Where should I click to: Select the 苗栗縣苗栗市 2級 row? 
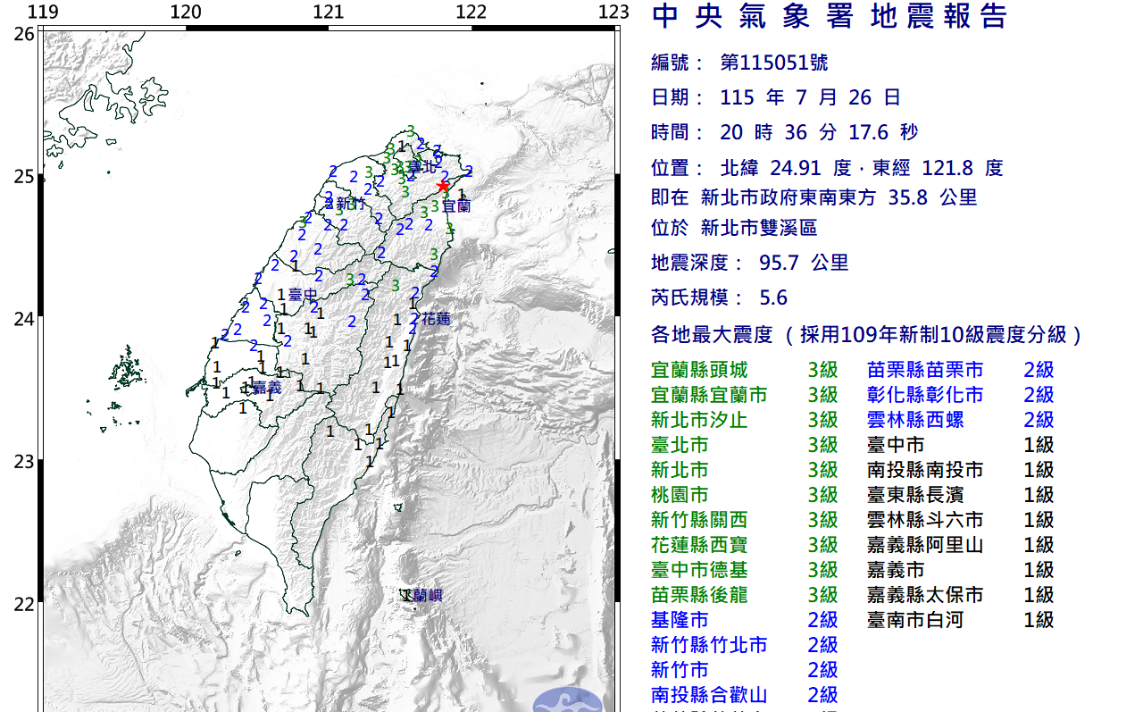click(x=961, y=370)
